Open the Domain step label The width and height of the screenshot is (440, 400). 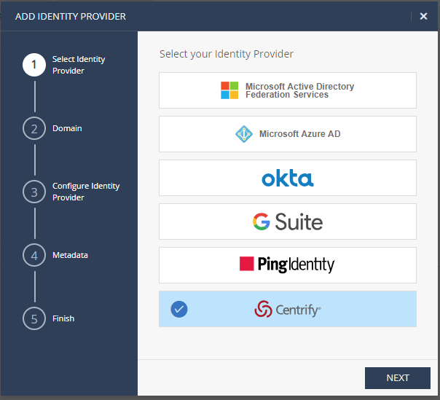tap(67, 128)
